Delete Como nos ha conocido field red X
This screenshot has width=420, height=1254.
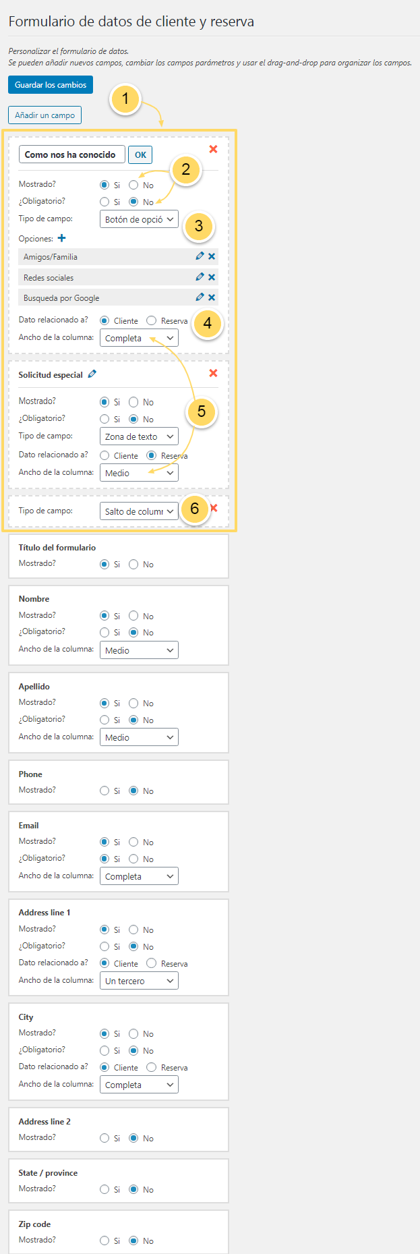click(x=214, y=149)
